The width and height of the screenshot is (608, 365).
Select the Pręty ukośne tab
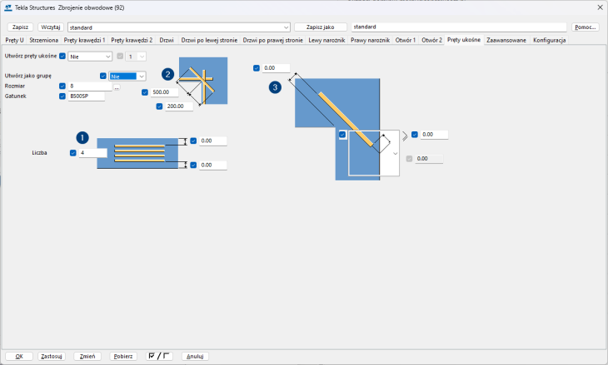coord(464,40)
